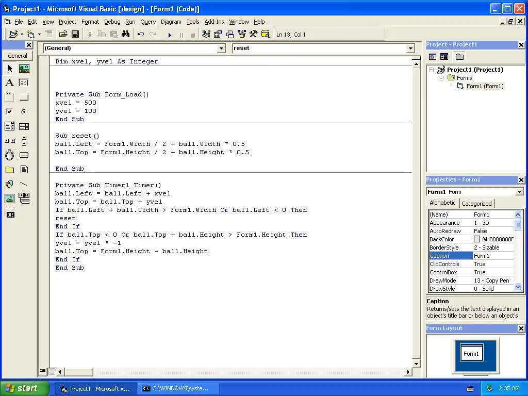
Task: Open the Form Layout Window toolbar icon
Action: [230, 34]
